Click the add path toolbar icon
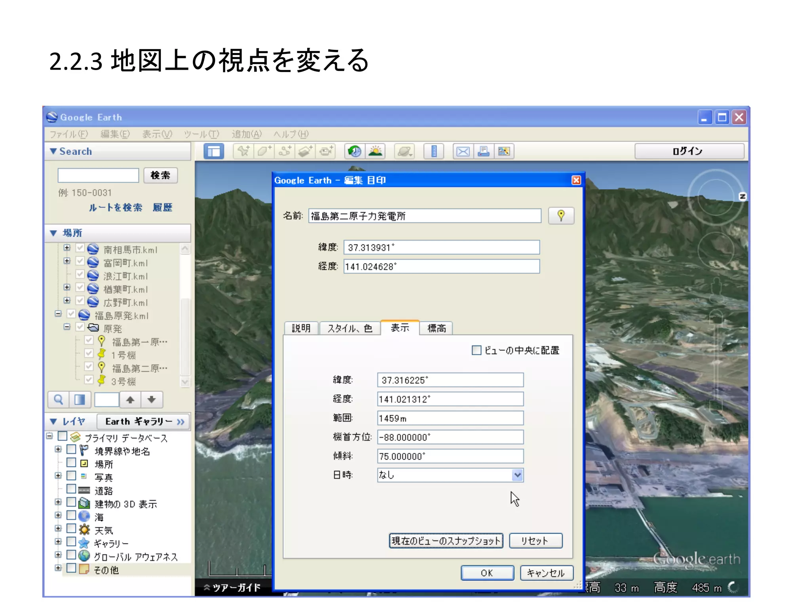This screenshot has height=608, width=811. coord(284,151)
